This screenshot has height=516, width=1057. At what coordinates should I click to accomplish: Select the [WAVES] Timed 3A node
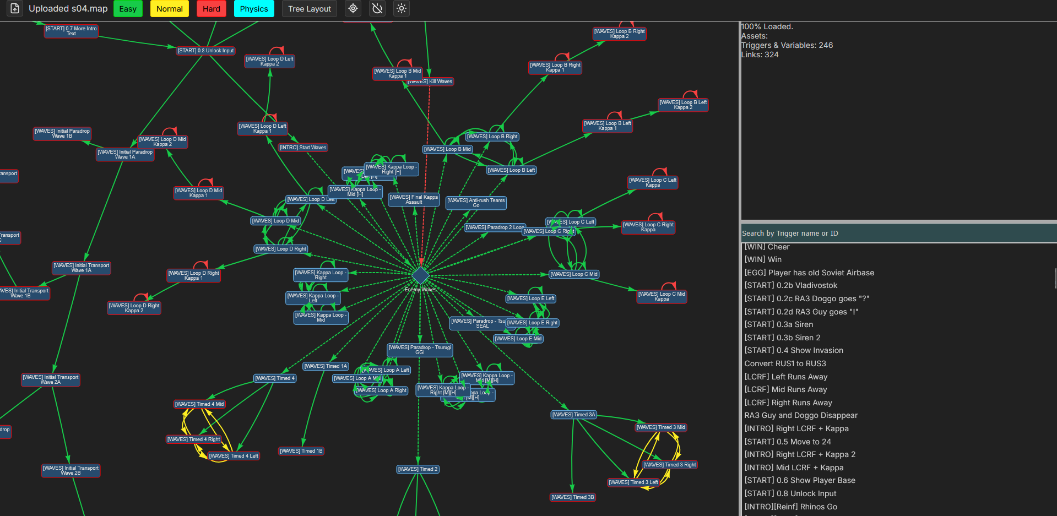tap(573, 415)
